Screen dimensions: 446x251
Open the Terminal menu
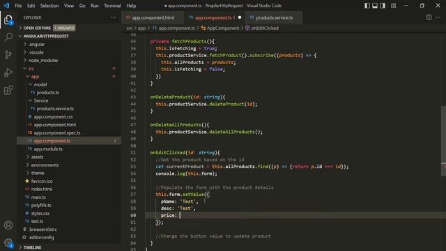[x=112, y=6]
